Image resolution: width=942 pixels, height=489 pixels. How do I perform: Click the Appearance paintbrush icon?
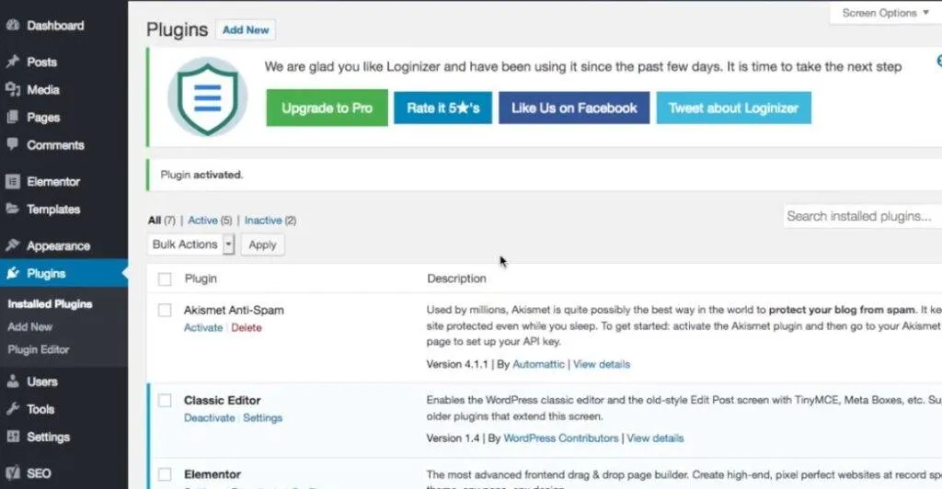pos(13,245)
